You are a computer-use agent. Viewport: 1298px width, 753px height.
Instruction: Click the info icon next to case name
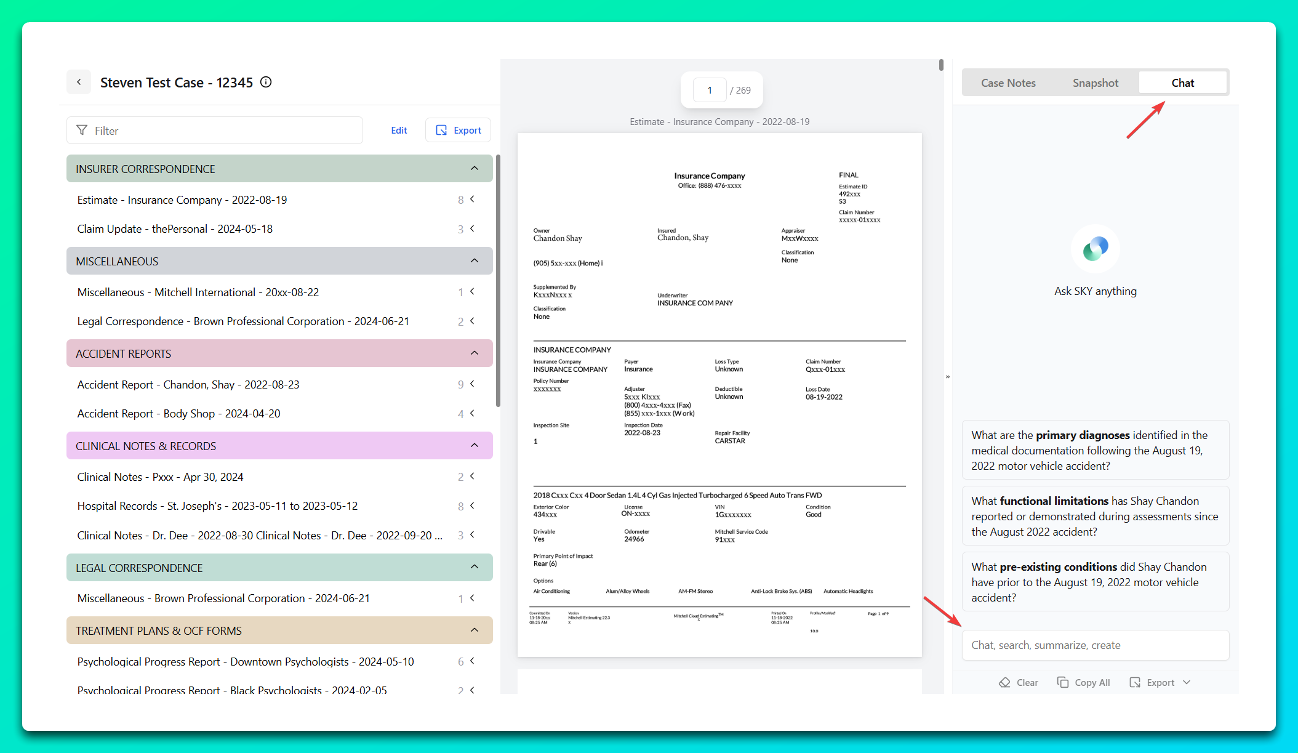coord(266,82)
